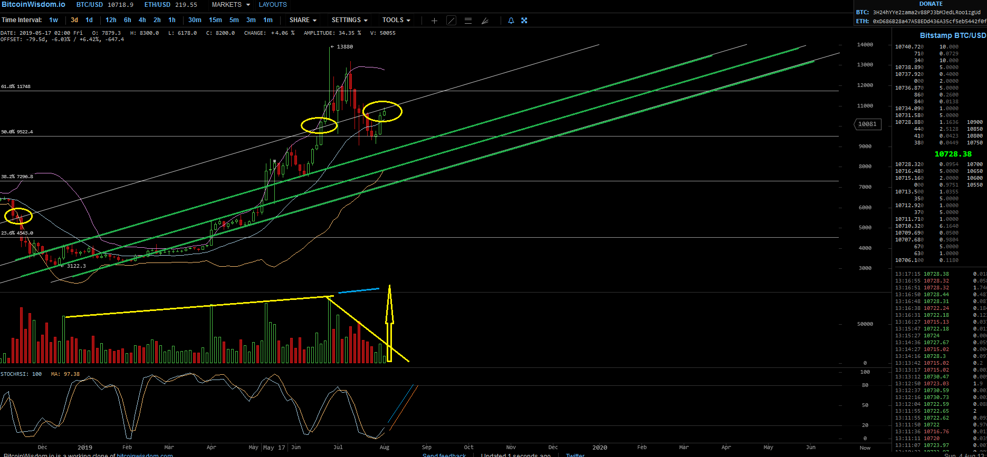The image size is (987, 457).
Task: Click the V: 50055 volume readout
Action: pos(382,33)
